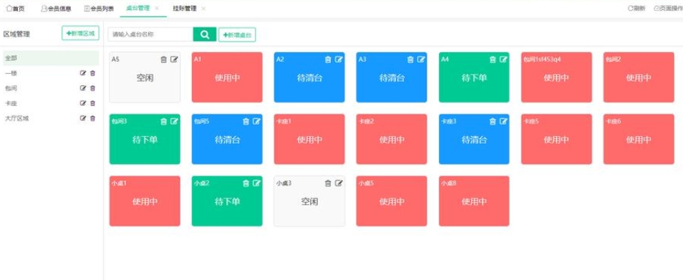Delete the 大厅区域 area via its trash icon
The height and width of the screenshot is (280, 683).
click(x=92, y=118)
